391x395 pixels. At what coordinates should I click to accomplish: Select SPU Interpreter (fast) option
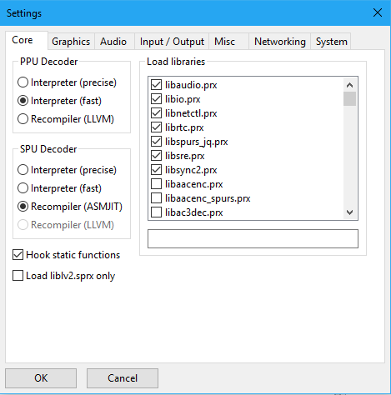pos(59,188)
